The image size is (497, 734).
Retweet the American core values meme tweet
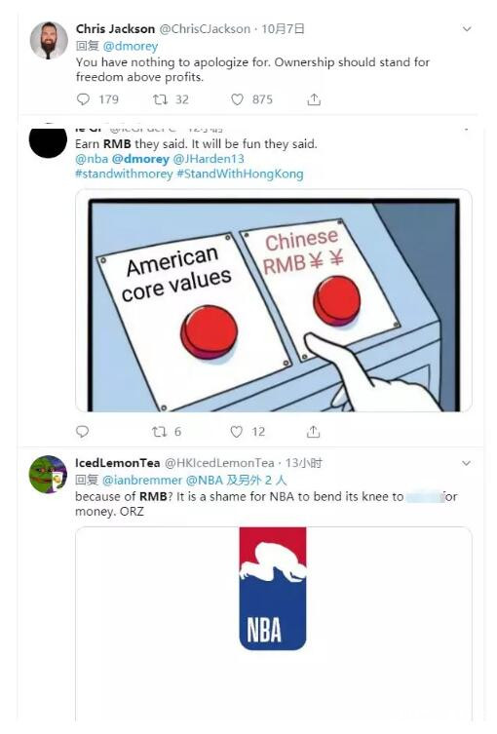(160, 432)
